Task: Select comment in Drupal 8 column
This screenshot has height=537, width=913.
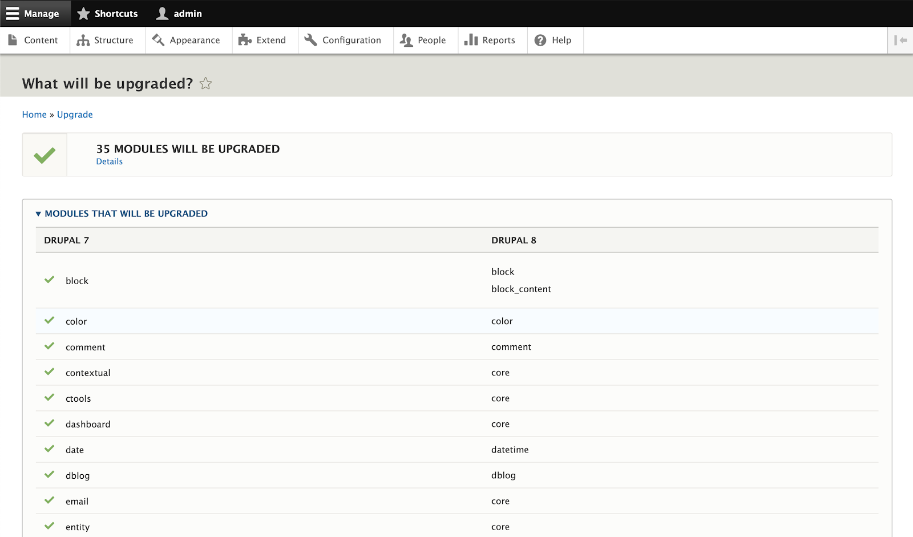Action: (x=511, y=347)
